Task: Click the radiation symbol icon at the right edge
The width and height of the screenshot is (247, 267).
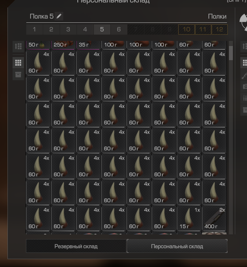Action: (x=243, y=22)
